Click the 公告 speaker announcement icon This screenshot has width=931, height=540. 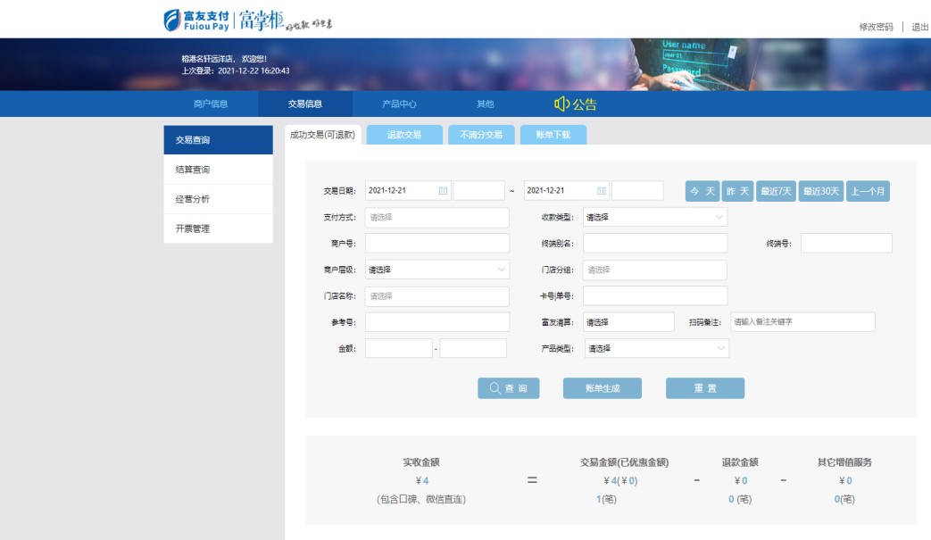click(561, 104)
